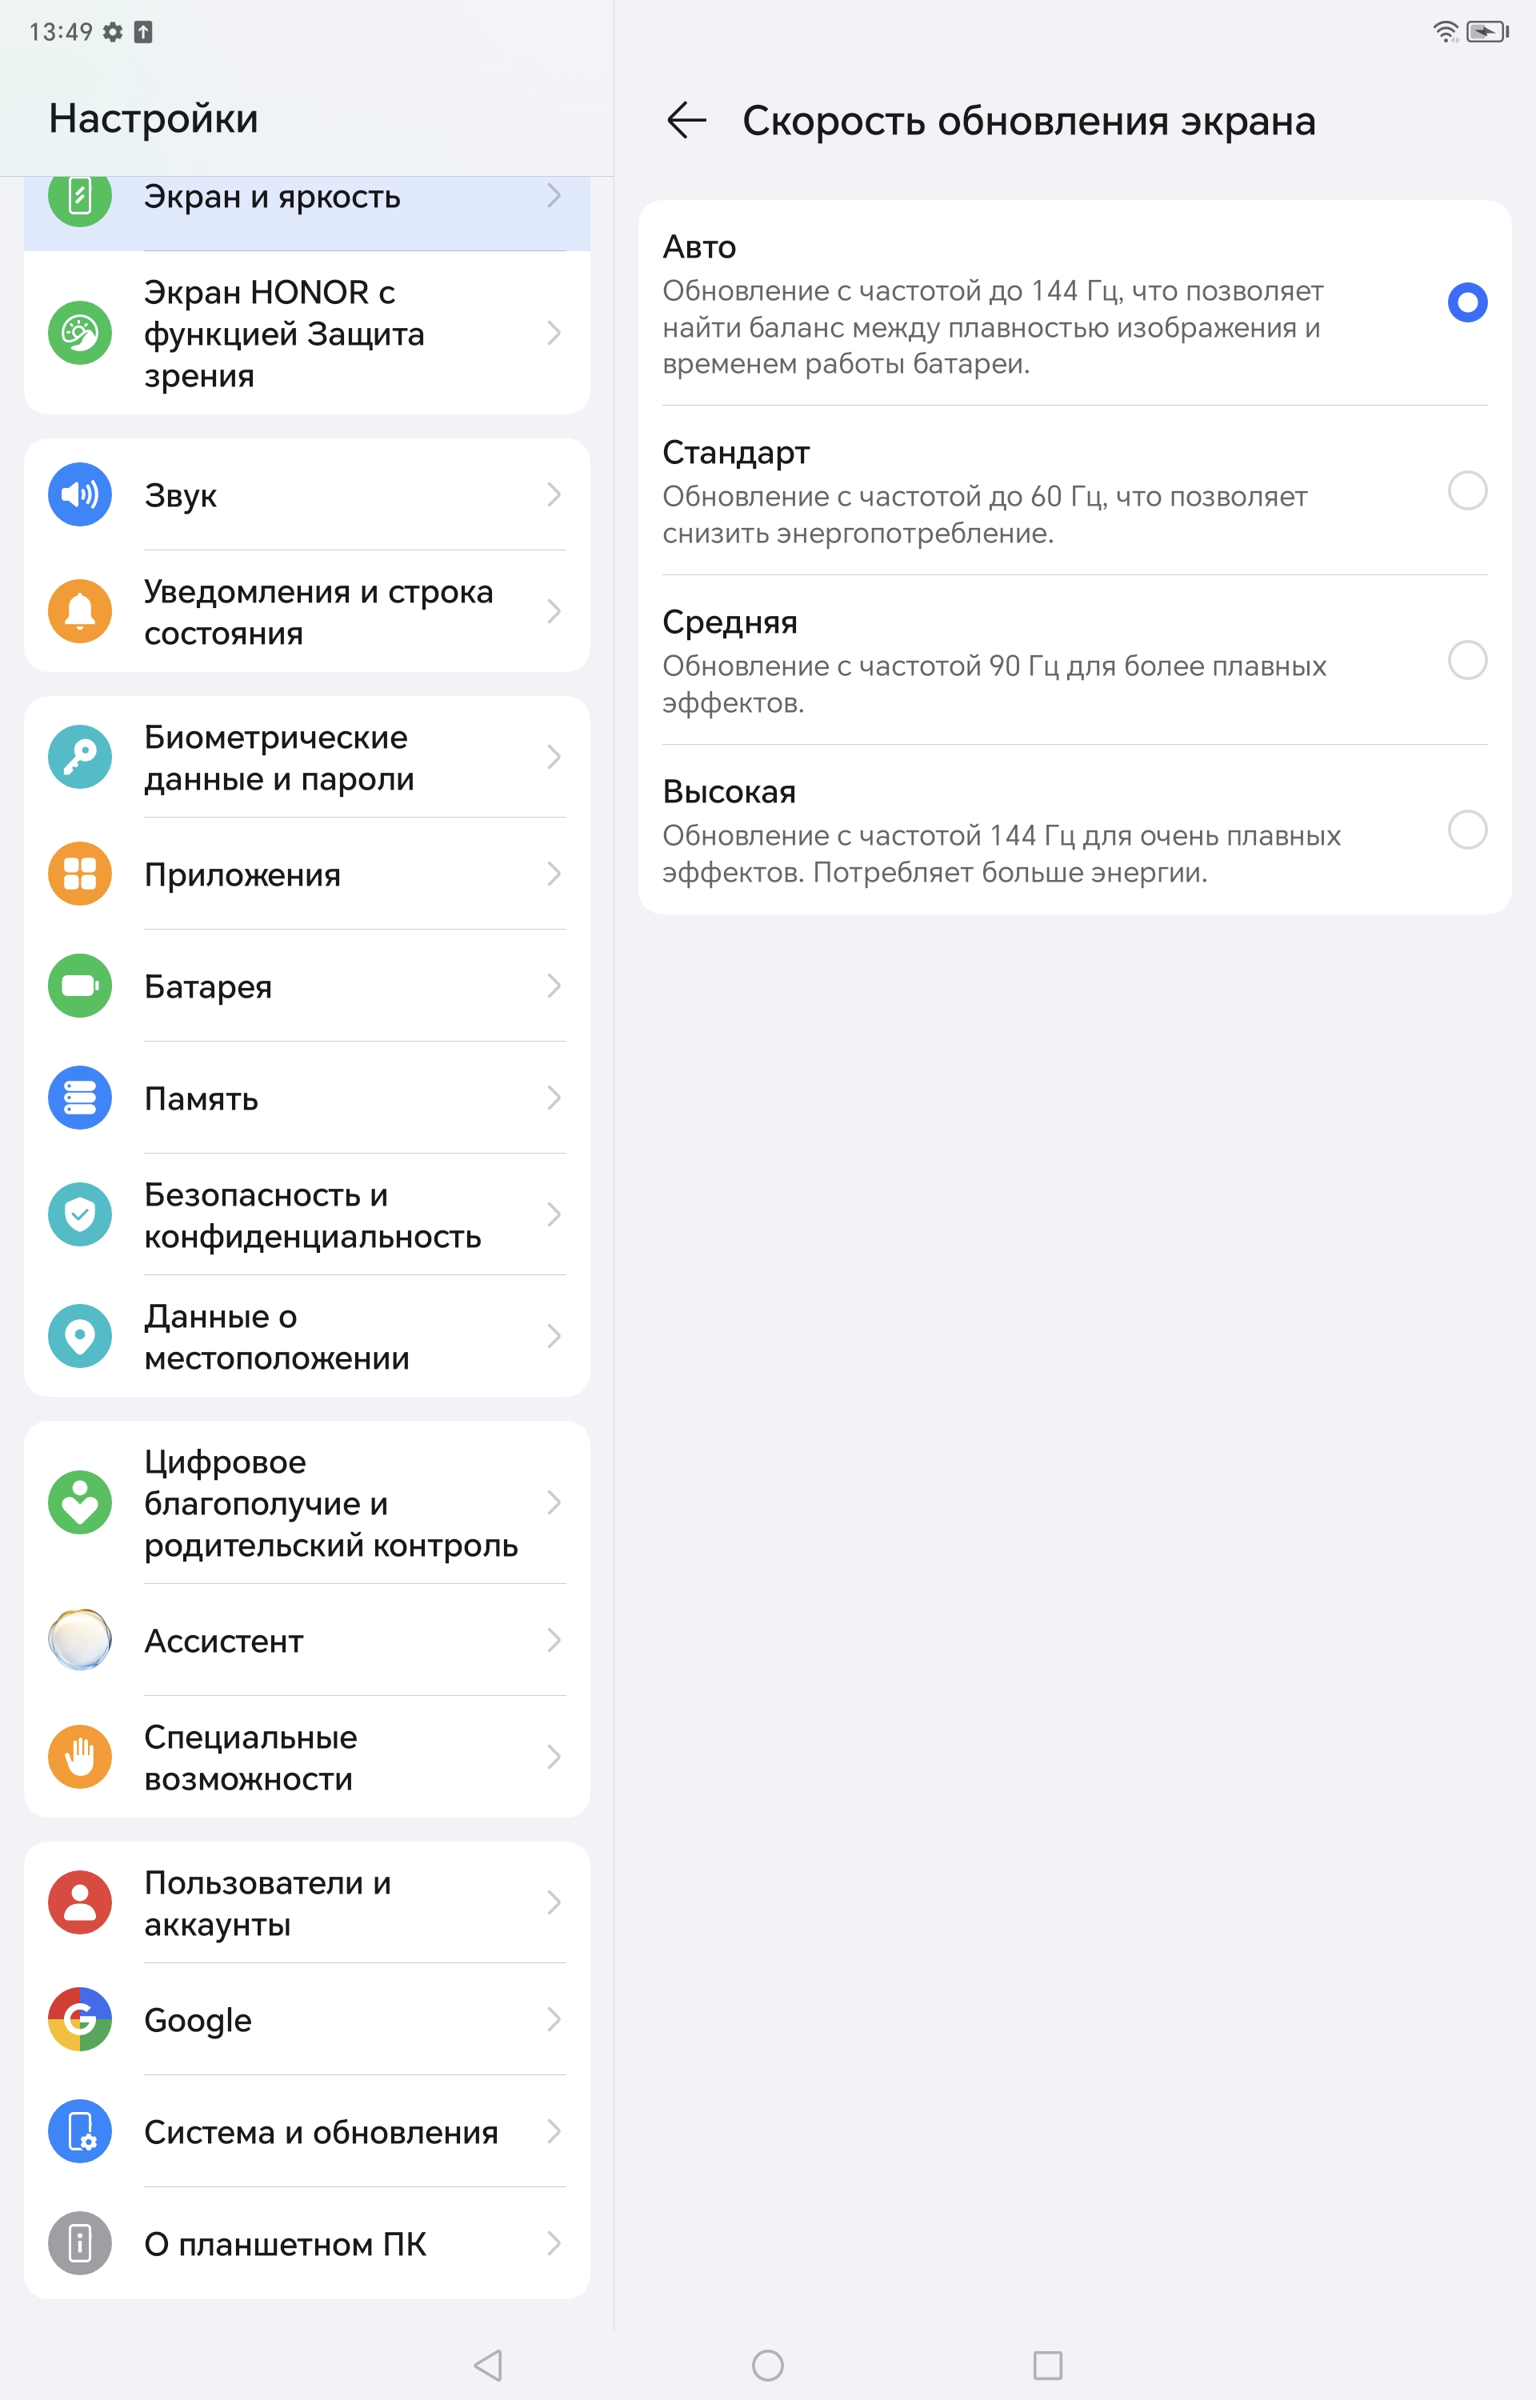Open Безопасность и конфиденциальность menu entry
This screenshot has width=1536, height=2400.
(307, 1214)
